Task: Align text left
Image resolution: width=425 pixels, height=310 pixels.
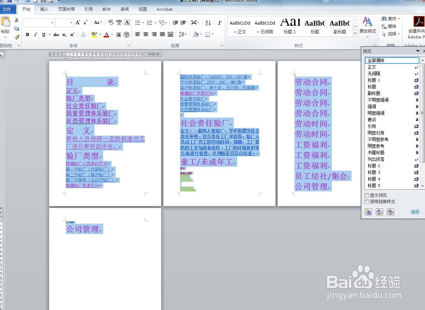Action: pos(138,34)
